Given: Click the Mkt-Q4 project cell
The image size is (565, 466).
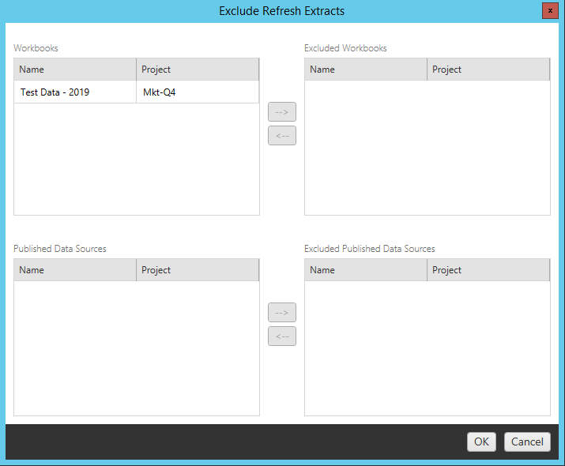Looking at the screenshot, I should tap(198, 92).
